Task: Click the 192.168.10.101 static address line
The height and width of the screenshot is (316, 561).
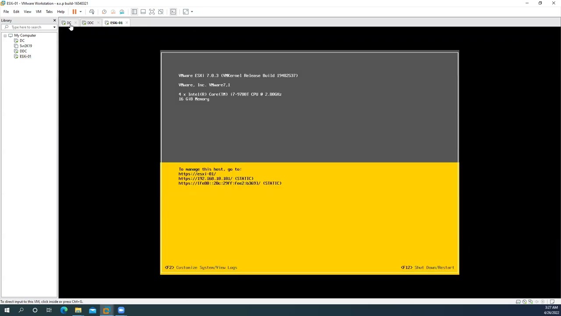Action: pyautogui.click(x=216, y=179)
